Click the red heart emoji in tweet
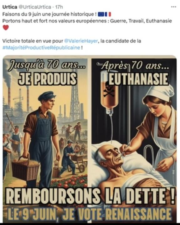 (6, 27)
